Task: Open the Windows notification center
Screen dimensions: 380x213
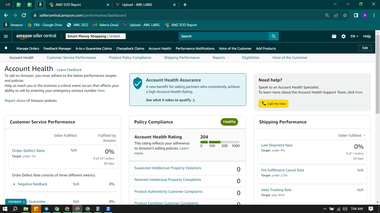Action: click(371, 209)
